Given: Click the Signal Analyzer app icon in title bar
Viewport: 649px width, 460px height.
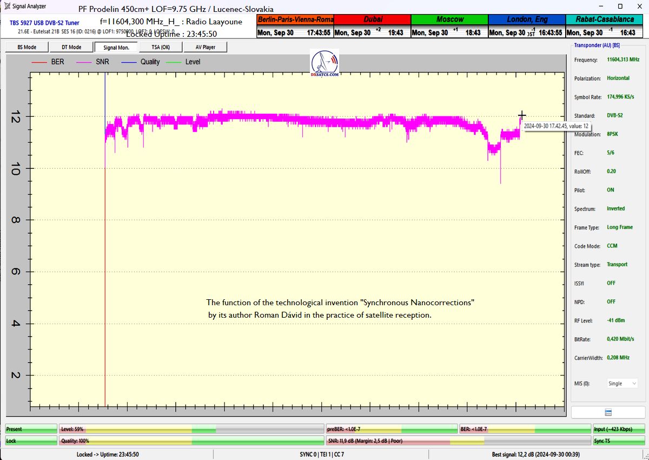Looking at the screenshot, I should [7, 6].
